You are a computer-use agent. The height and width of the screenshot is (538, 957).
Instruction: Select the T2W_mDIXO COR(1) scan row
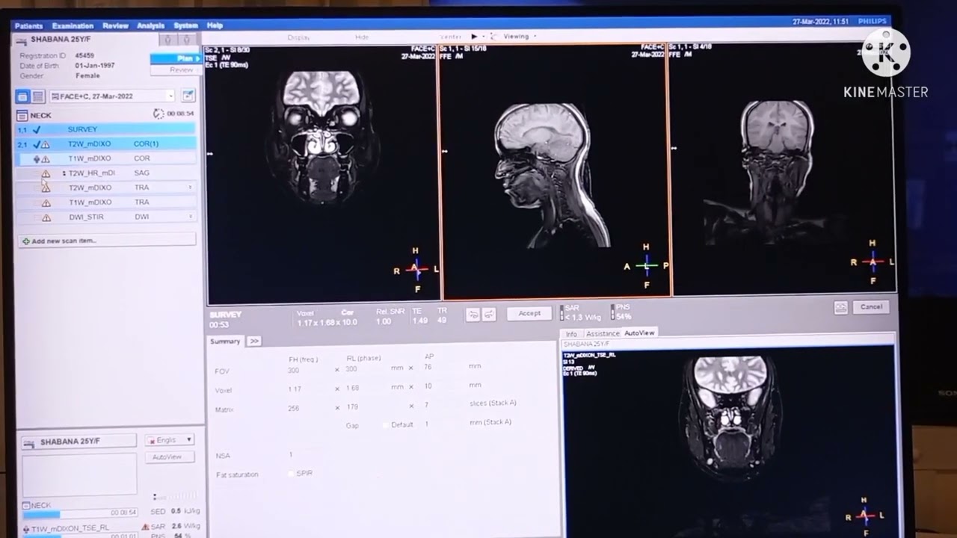pyautogui.click(x=106, y=143)
